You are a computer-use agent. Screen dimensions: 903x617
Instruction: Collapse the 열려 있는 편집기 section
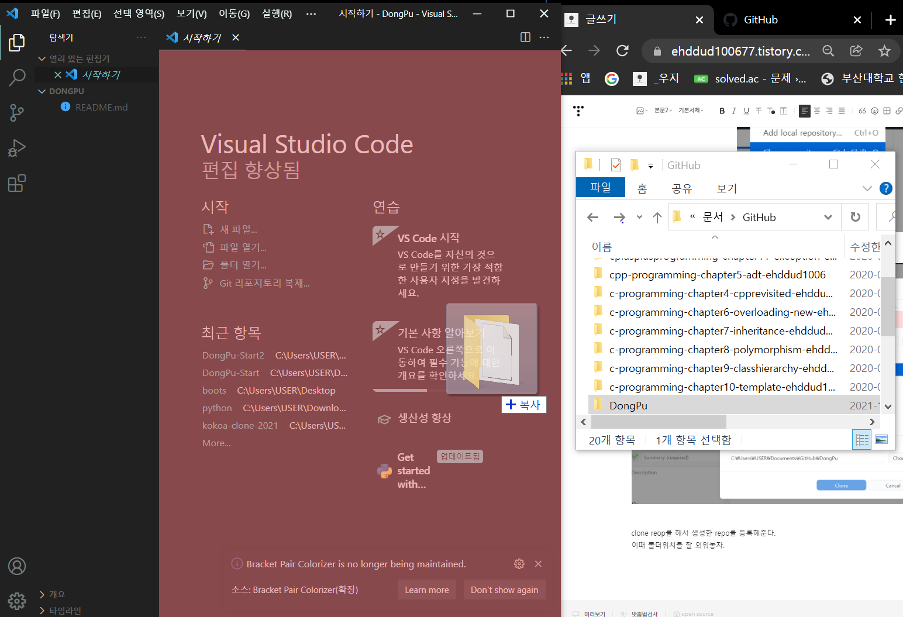tap(79, 58)
